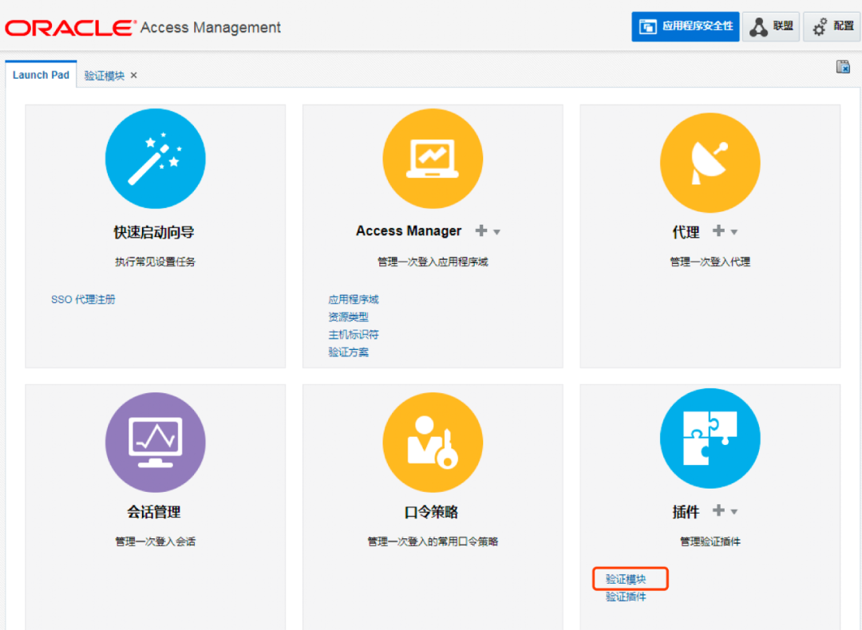
Task: Click the 快速启动向导 heading
Action: point(154,232)
